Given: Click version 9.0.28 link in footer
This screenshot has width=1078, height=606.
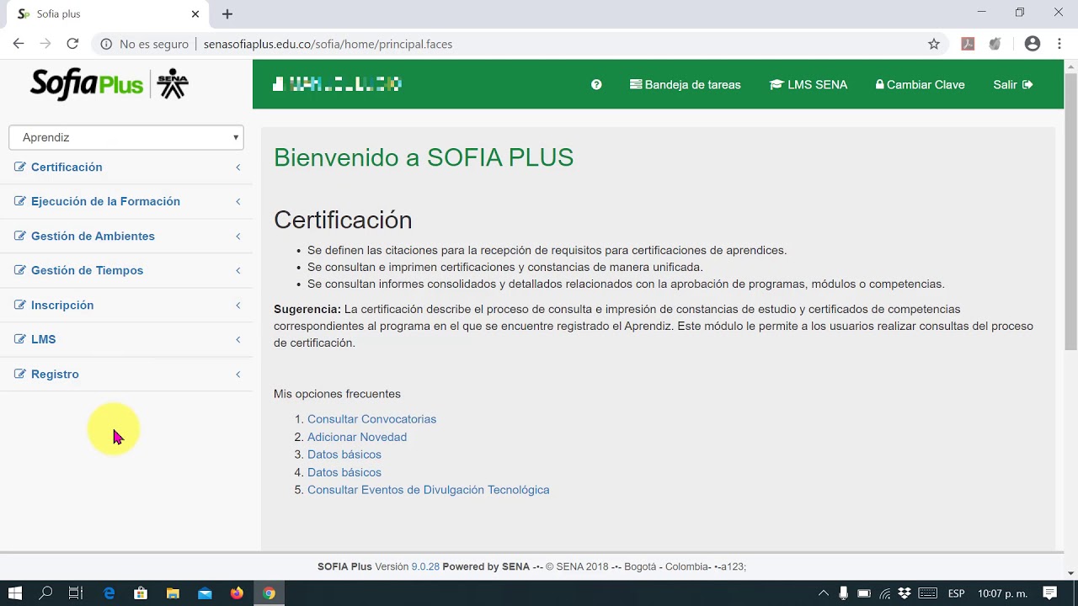Looking at the screenshot, I should tap(425, 566).
